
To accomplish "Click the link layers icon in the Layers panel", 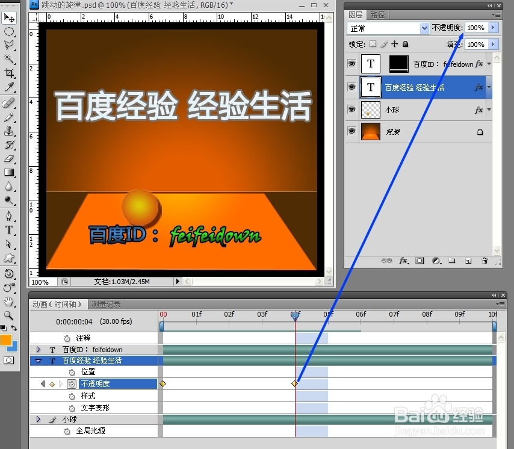I will 386,261.
